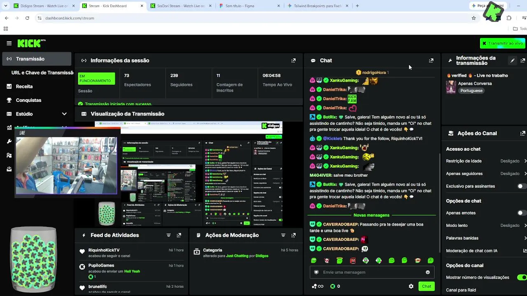Open Moderação de chat com IA link

486,251
